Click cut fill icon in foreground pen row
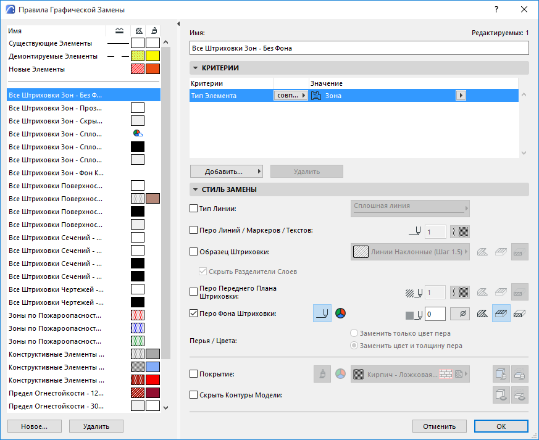 (x=519, y=293)
